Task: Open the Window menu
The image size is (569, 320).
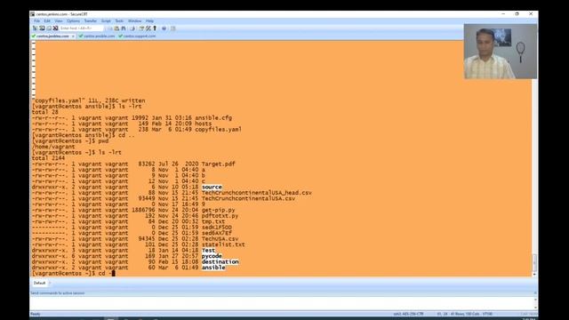Action: click(134, 21)
